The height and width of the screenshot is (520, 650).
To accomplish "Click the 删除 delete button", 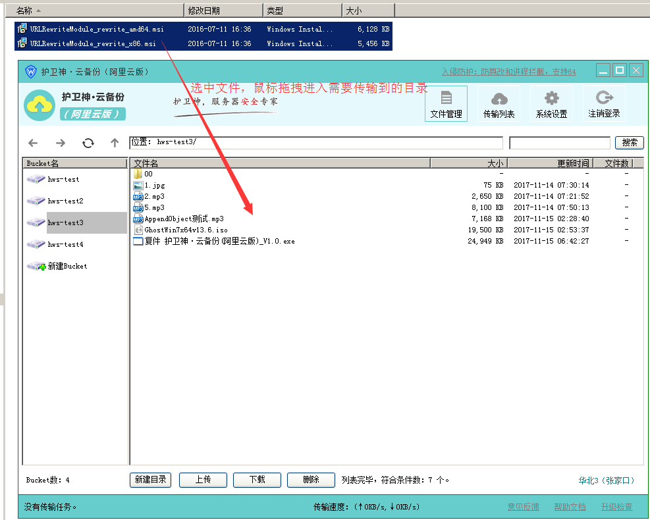I will tap(311, 480).
